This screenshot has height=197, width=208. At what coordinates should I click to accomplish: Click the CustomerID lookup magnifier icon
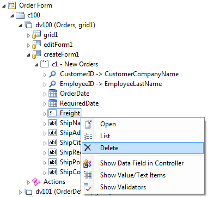[53, 74]
